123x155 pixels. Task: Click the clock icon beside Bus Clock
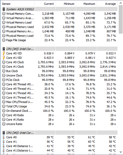(4, 71)
